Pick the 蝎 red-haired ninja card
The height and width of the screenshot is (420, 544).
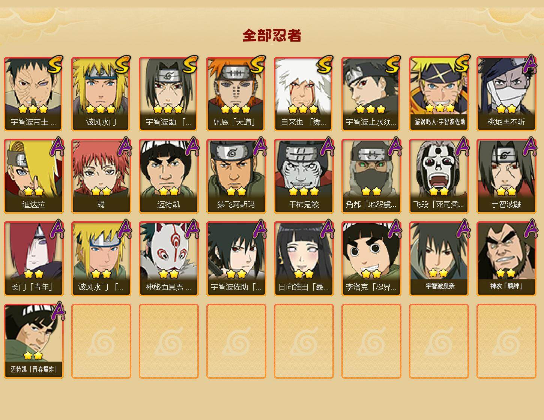click(x=101, y=176)
